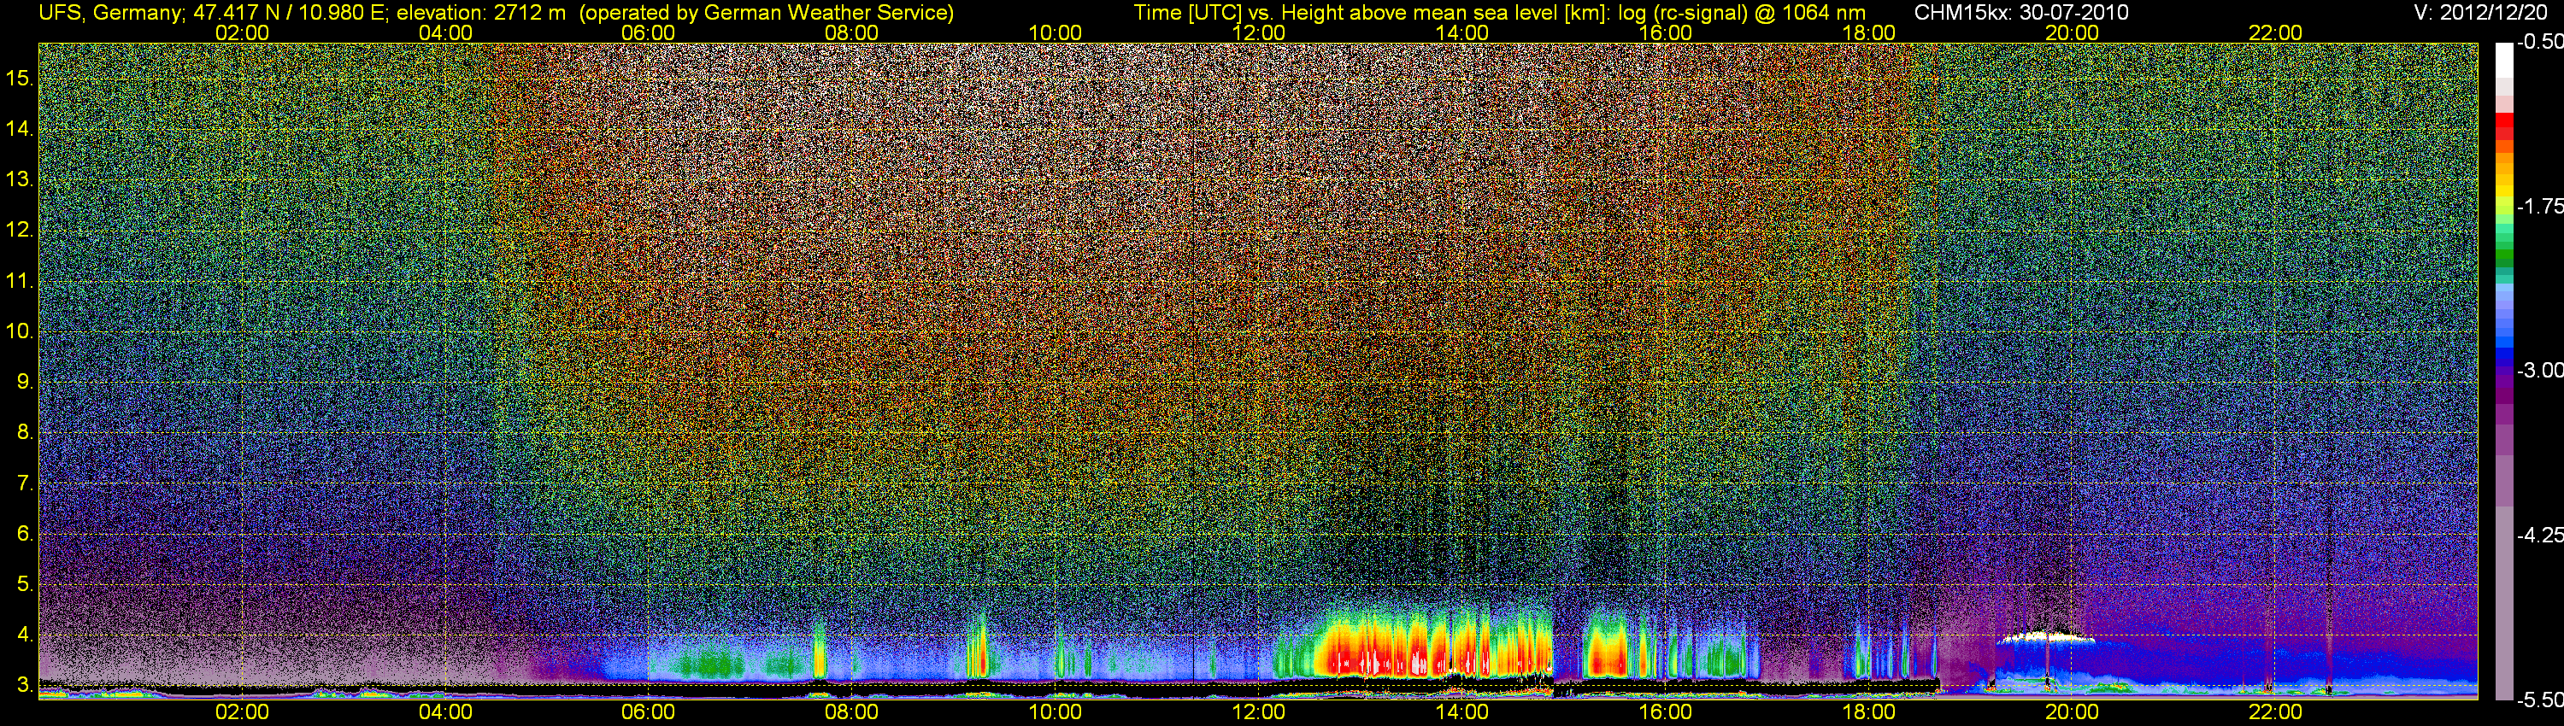
Task: Click the 02:00 tick on top time axis
Action: [242, 32]
